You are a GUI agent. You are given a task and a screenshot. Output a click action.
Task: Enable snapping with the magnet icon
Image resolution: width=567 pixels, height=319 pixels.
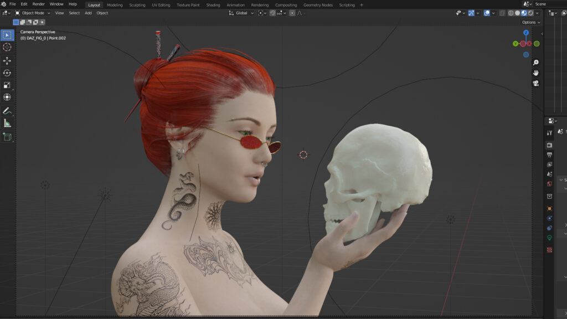pos(273,13)
